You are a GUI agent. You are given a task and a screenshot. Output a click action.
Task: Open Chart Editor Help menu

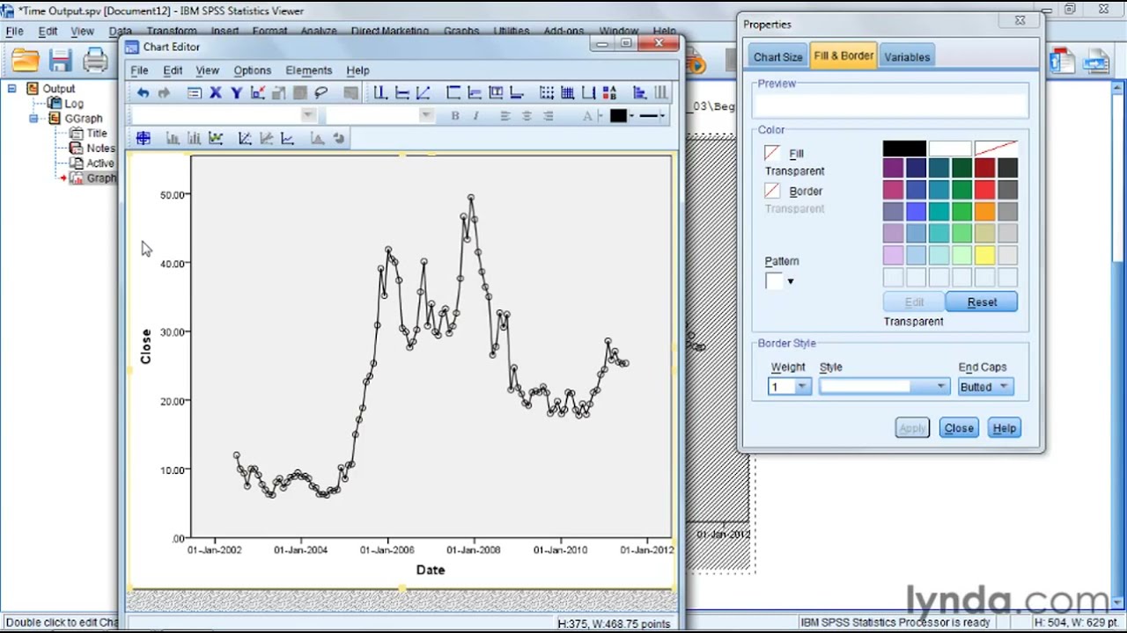(357, 70)
